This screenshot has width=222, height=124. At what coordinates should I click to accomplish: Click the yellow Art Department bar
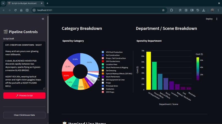[x=148, y=71]
